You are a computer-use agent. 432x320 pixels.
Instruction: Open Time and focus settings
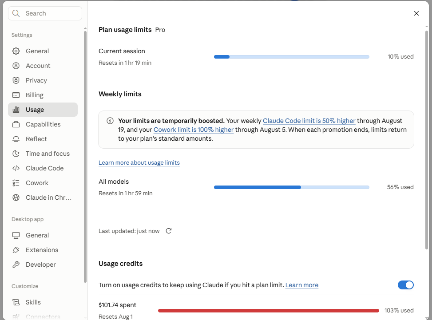[x=43, y=154]
